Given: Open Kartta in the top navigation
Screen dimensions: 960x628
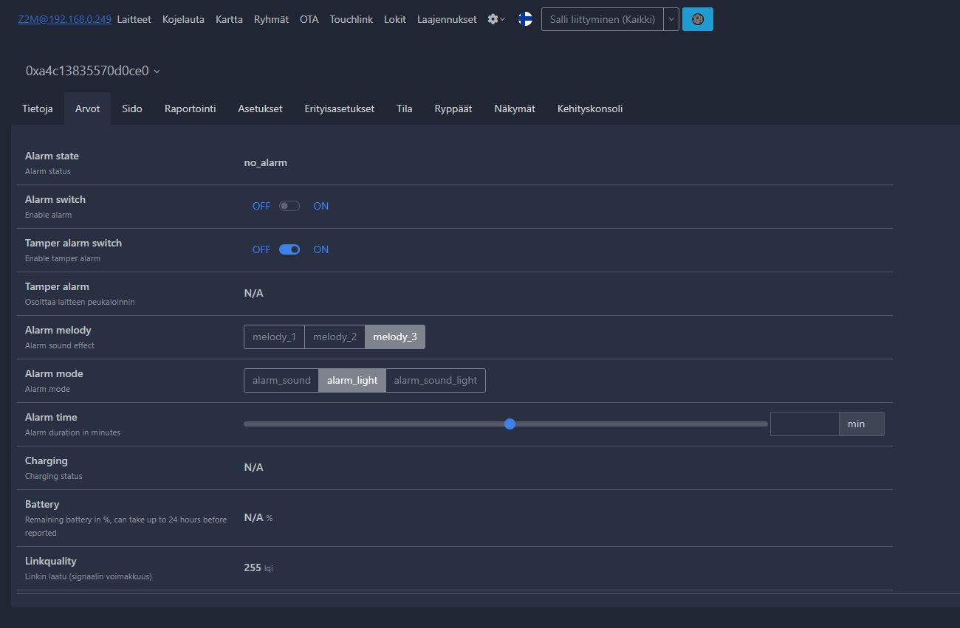Looking at the screenshot, I should click(x=229, y=19).
